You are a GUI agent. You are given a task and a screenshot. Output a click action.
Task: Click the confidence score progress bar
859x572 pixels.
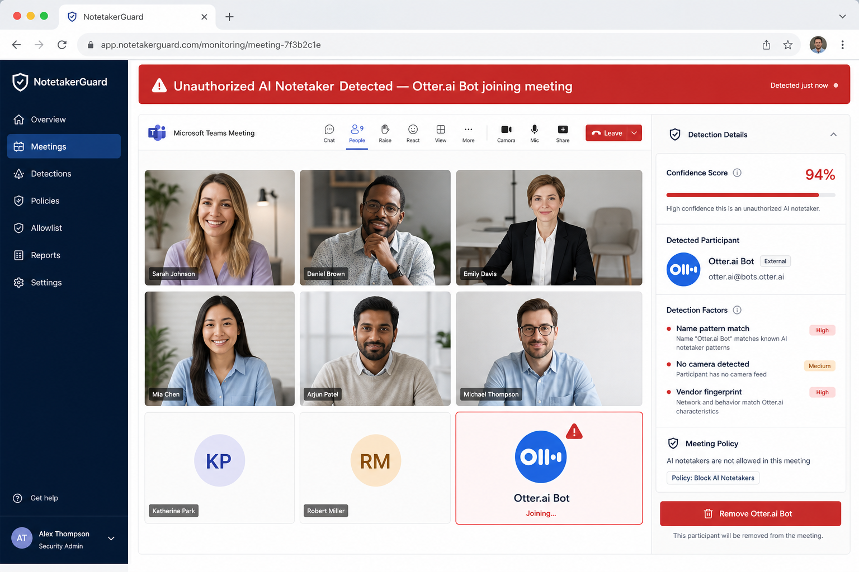tap(751, 195)
